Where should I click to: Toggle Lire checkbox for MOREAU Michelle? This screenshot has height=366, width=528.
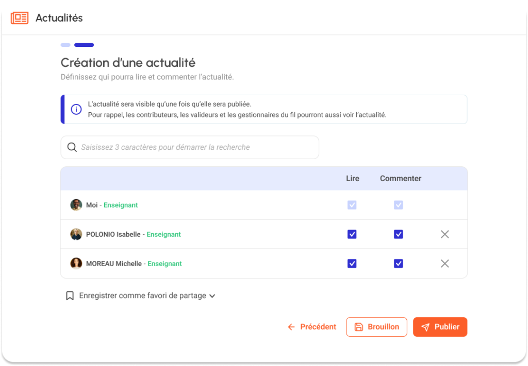(352, 264)
